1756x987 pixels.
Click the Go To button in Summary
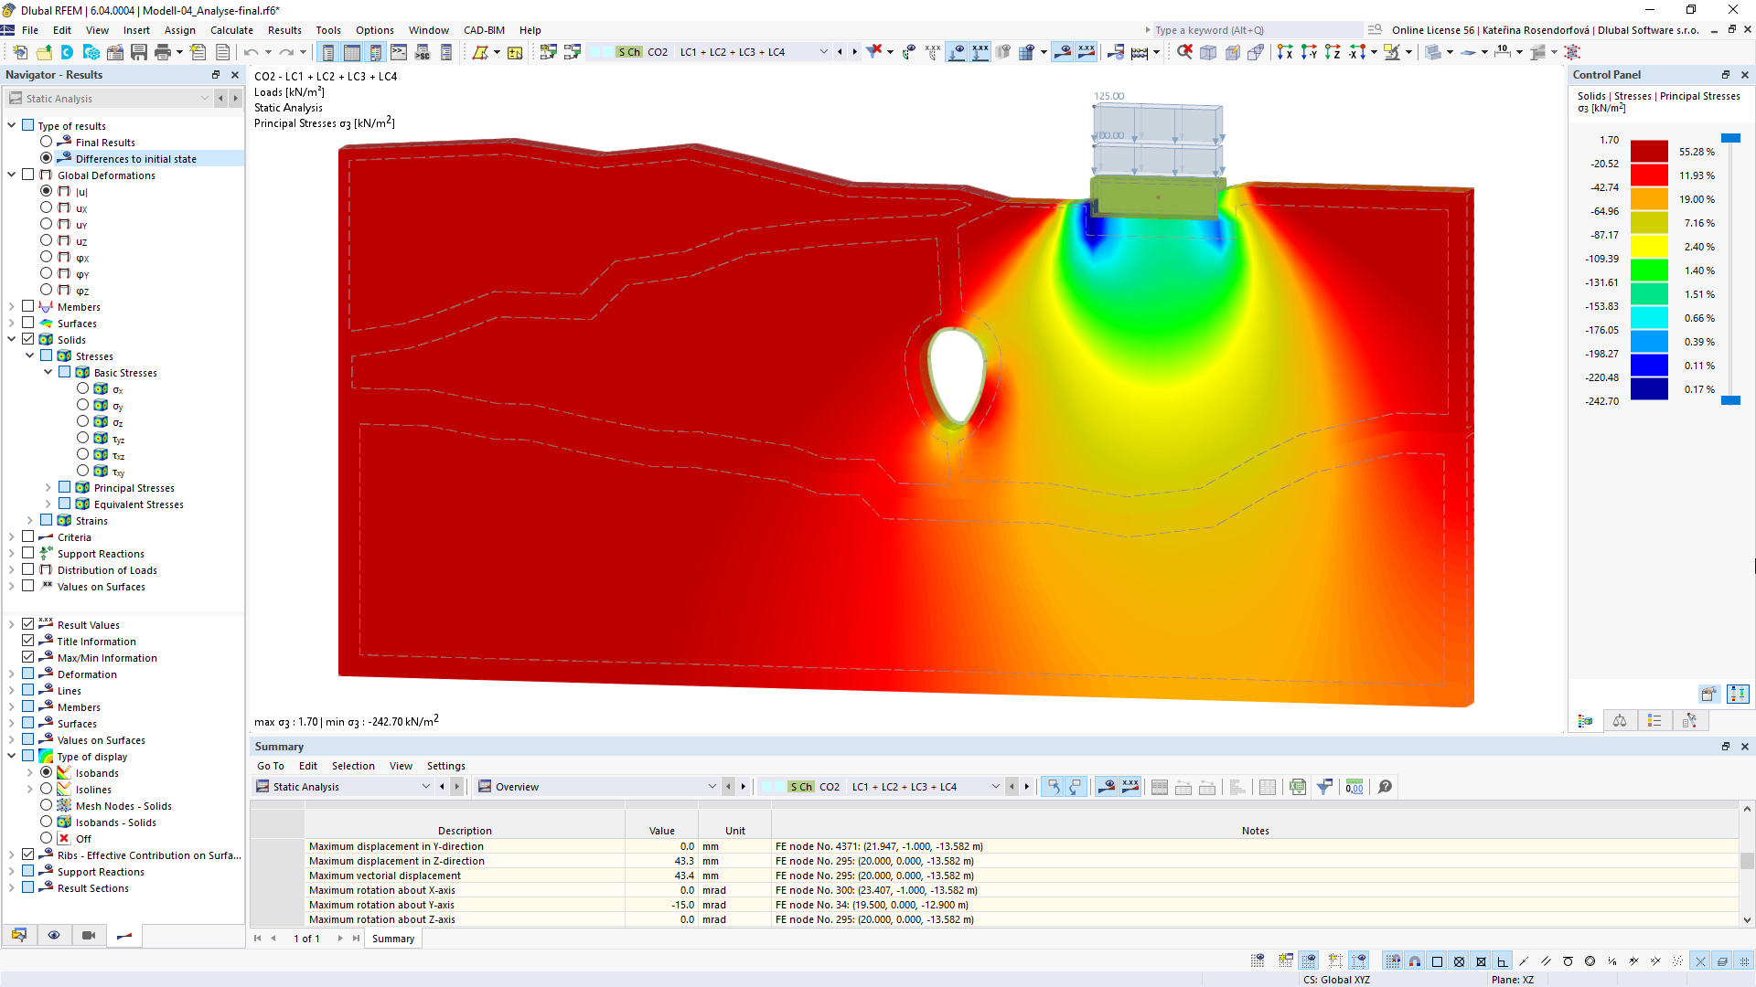pyautogui.click(x=270, y=765)
